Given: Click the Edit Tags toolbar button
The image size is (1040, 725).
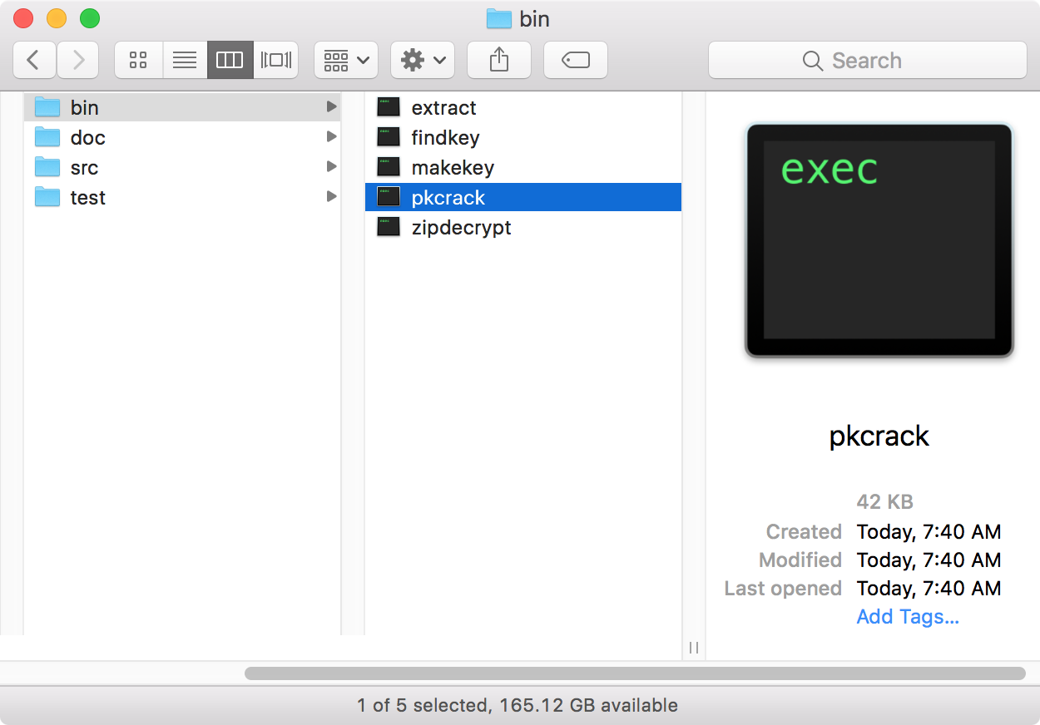Looking at the screenshot, I should tap(576, 60).
